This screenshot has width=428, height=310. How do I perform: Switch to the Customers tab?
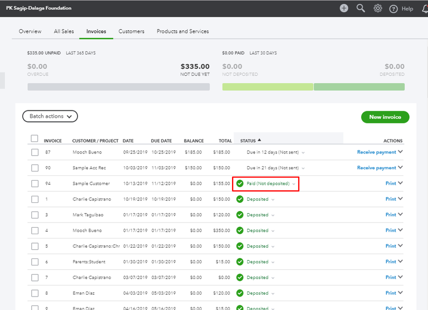pos(131,31)
